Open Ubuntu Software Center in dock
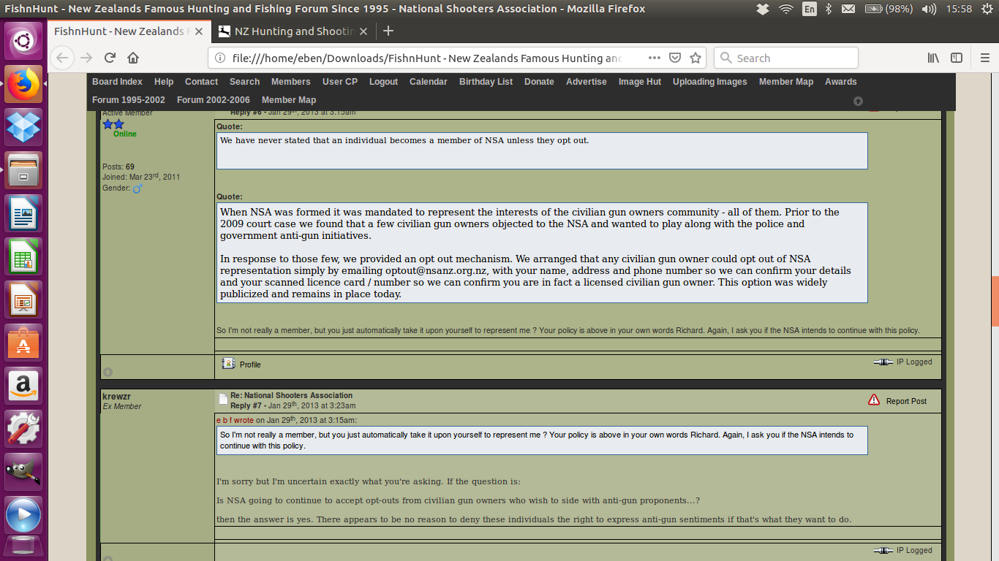Viewport: 999px width, 561px height. point(24,343)
